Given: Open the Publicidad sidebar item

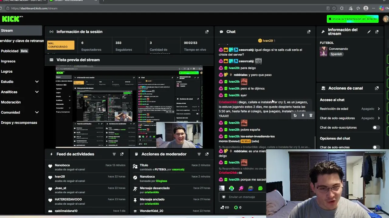Looking at the screenshot, I should (x=14, y=51).
